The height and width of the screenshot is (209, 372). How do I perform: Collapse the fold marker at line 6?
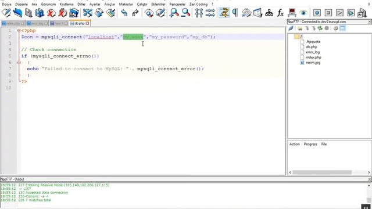point(19,62)
